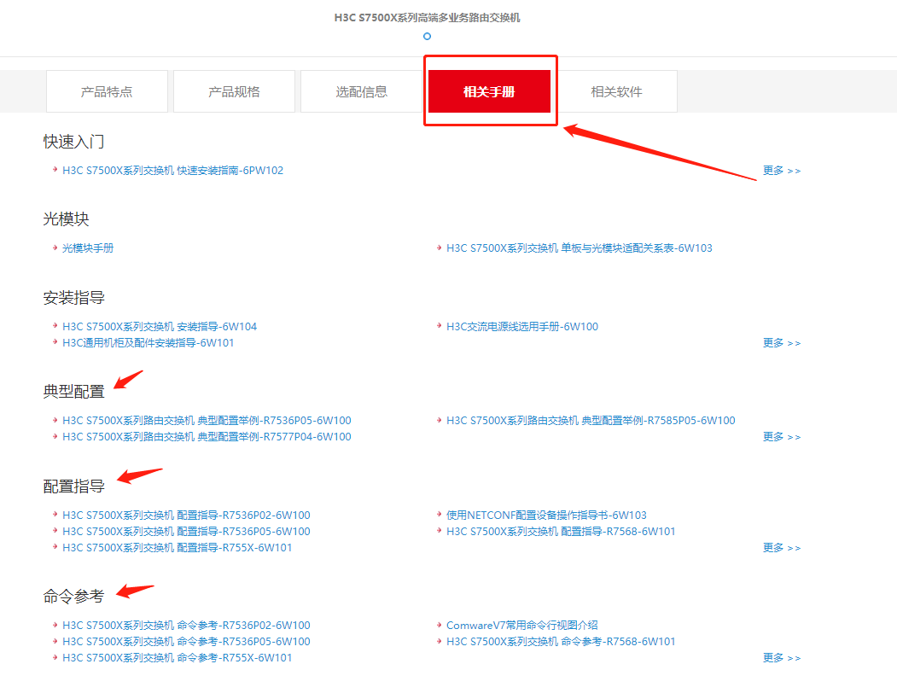Click the 光模块 section heading
This screenshot has height=699, width=897.
pos(67,219)
